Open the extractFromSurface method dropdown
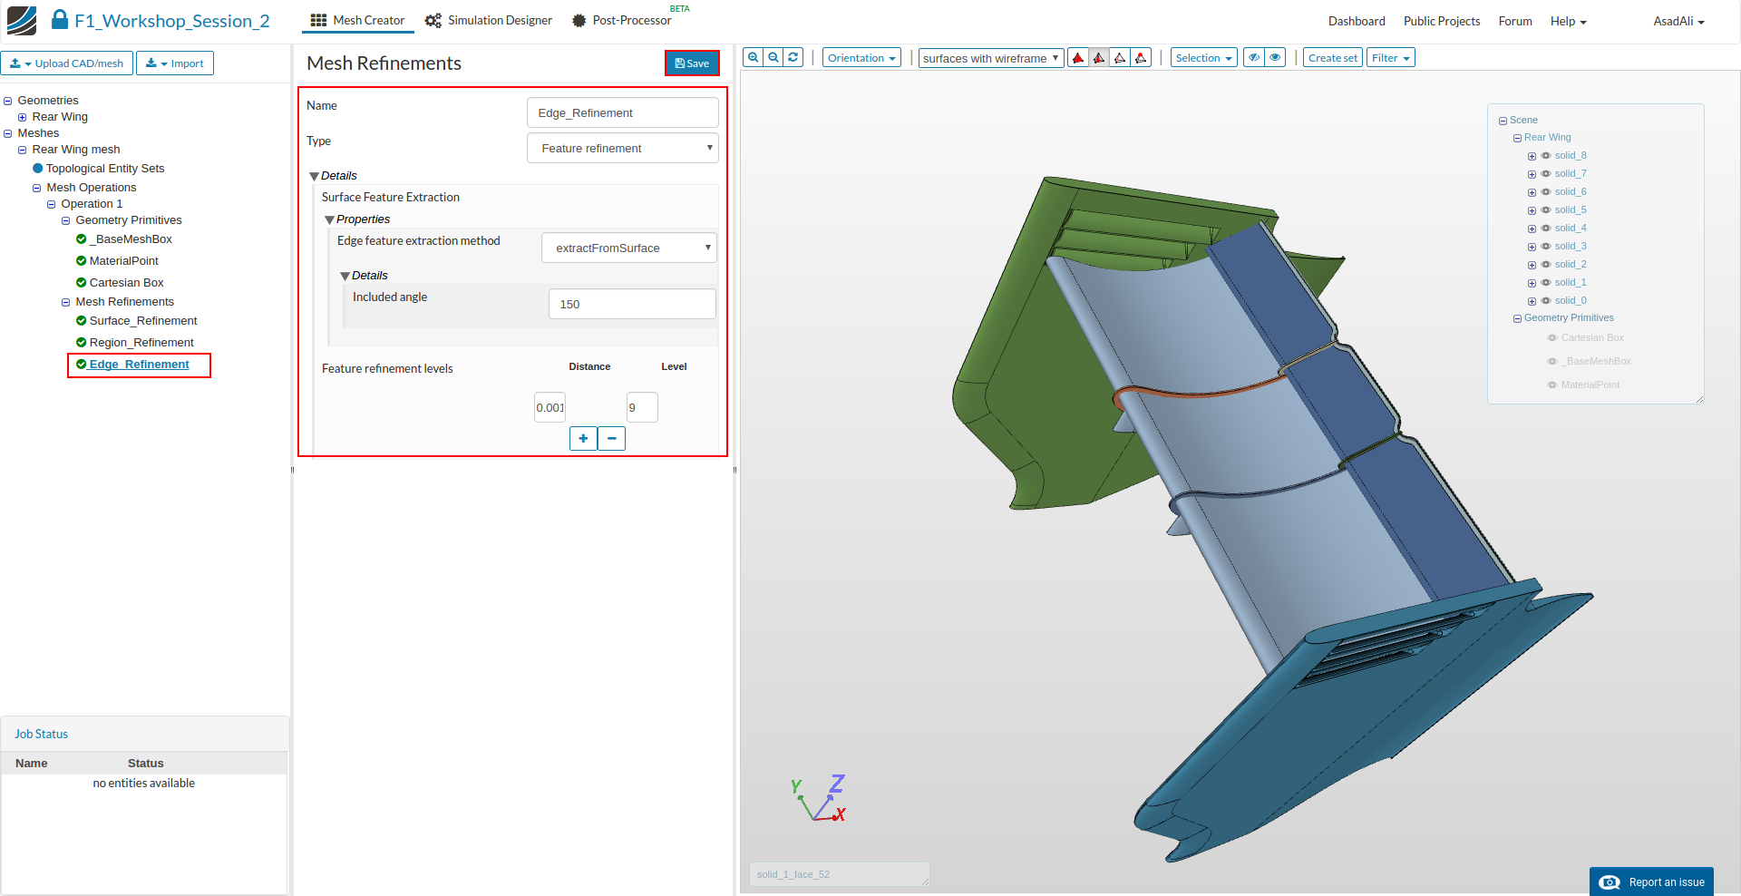Viewport: 1741px width, 896px height. (x=628, y=248)
